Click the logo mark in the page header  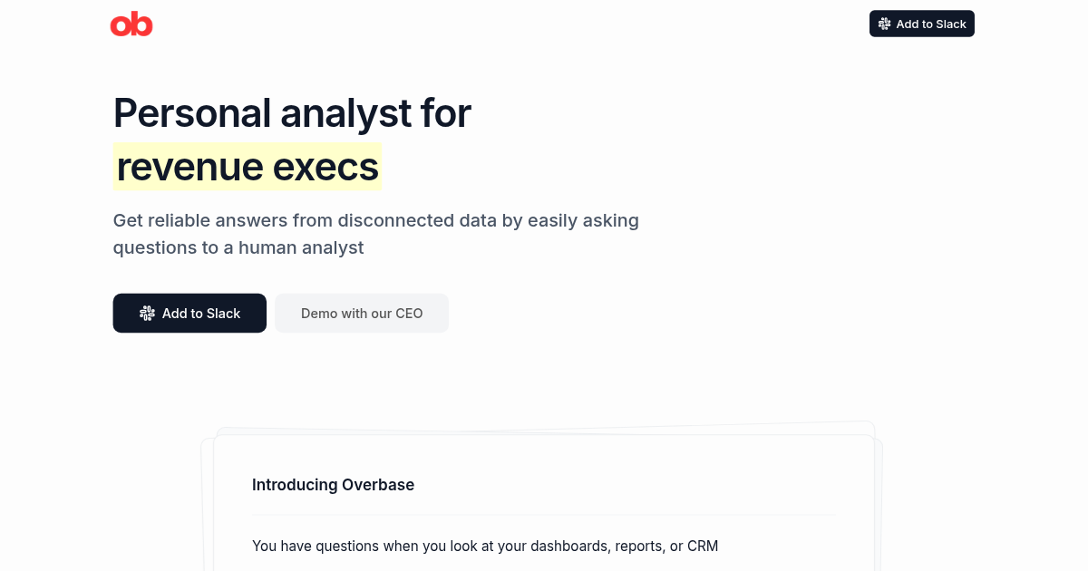(x=131, y=24)
